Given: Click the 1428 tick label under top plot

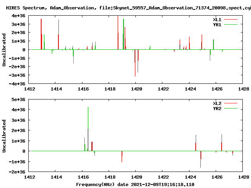Looking at the screenshot, I should 244,89.
